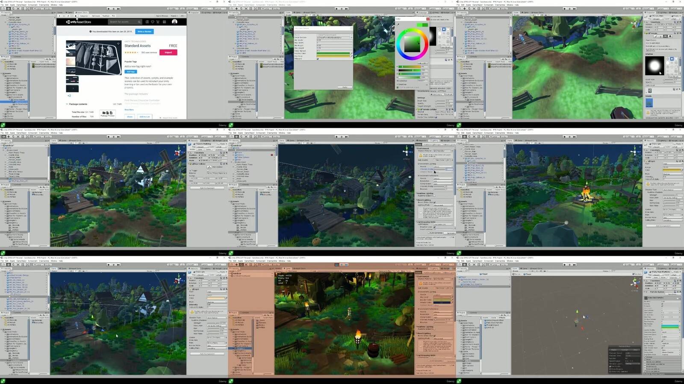The image size is (684, 384).
Task: Click Apply in the Edit Grass Texture dialog
Action: point(345,87)
